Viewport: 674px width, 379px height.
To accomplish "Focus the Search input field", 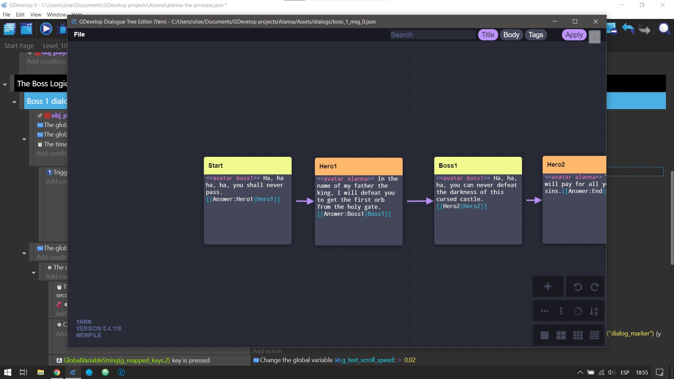I will [x=433, y=35].
